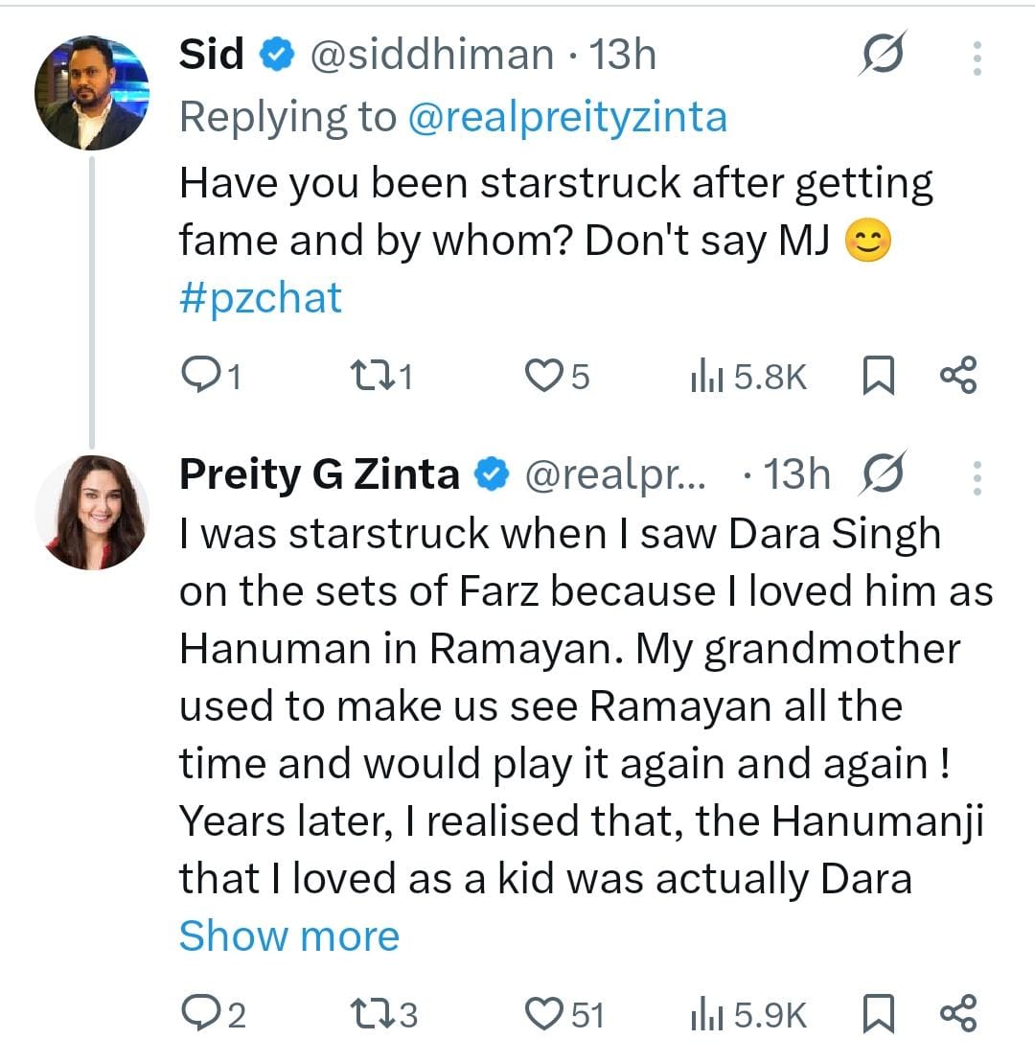Share Preity G Zinta's tweet

pos(958,1014)
